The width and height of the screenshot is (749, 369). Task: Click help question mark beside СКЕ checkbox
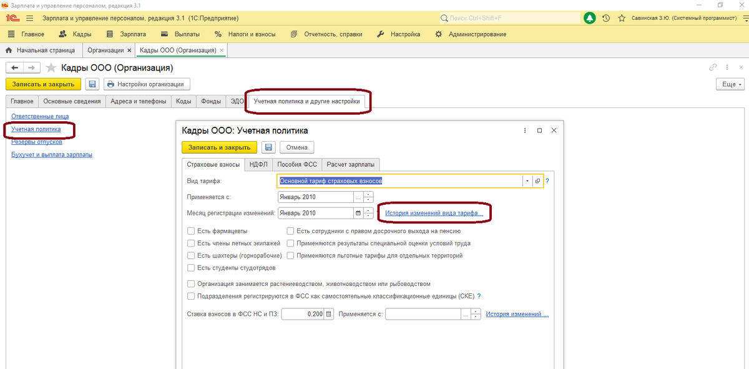479,296
